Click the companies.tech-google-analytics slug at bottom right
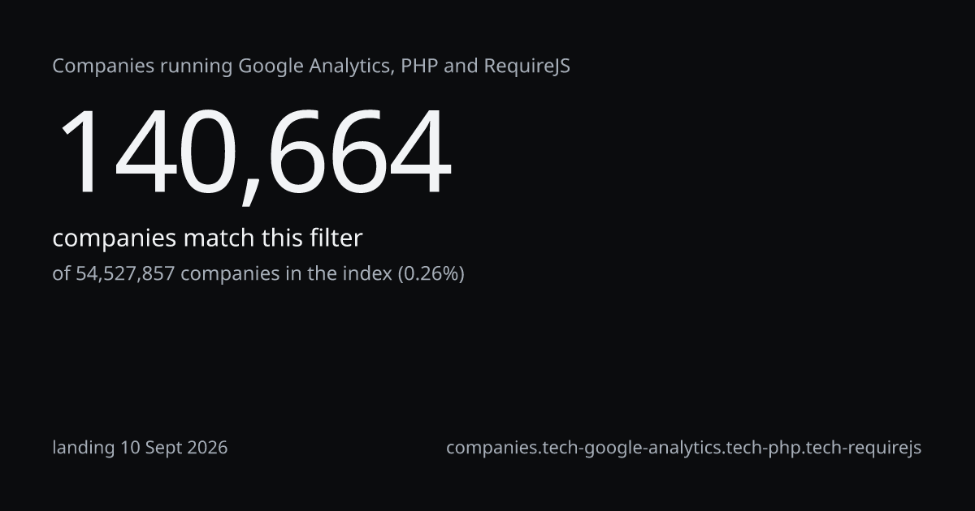Viewport: 975px width, 511px height. (684, 448)
